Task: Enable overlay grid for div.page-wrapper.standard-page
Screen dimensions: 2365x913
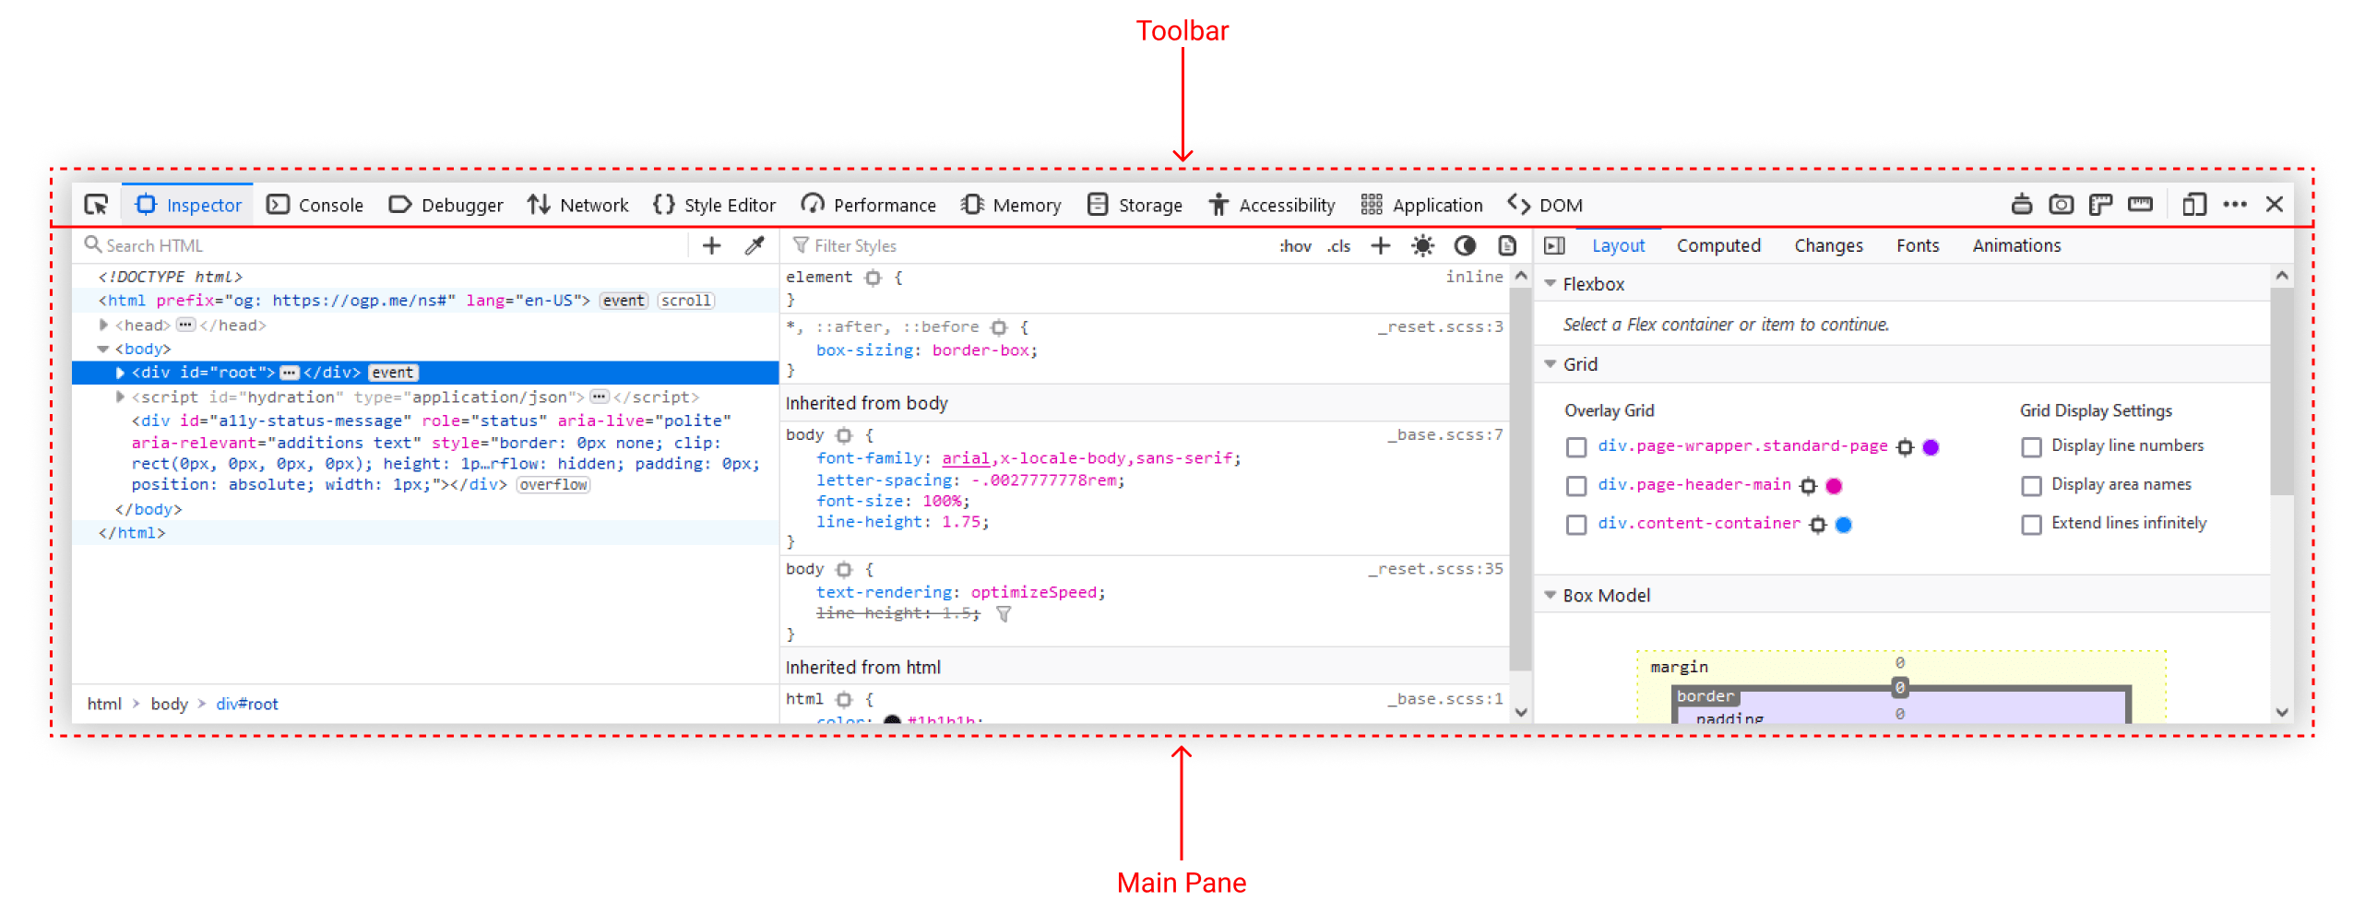Action: point(1576,447)
